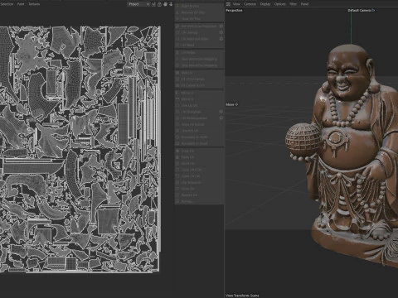Click the first small icon right of Project dropdown
Image resolution: width=398 pixels, height=298 pixels.
coord(153,4)
